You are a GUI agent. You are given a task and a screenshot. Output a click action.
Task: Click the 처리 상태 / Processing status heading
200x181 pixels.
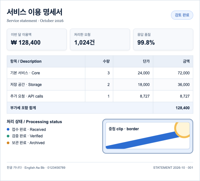[x=34, y=122]
